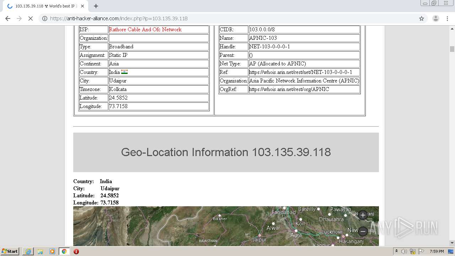Click Agra on the map
Viewport: 455px width, 256px height.
coord(296,235)
